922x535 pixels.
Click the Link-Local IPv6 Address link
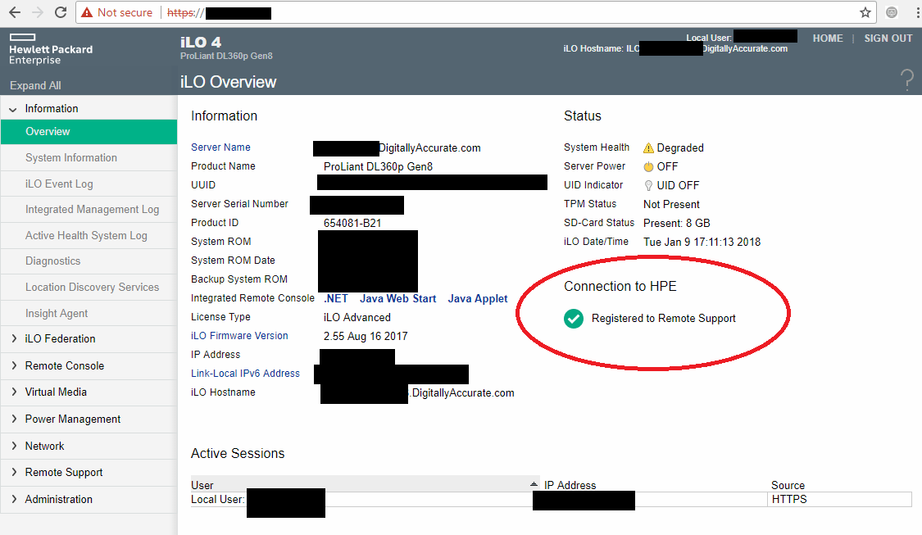click(x=245, y=374)
